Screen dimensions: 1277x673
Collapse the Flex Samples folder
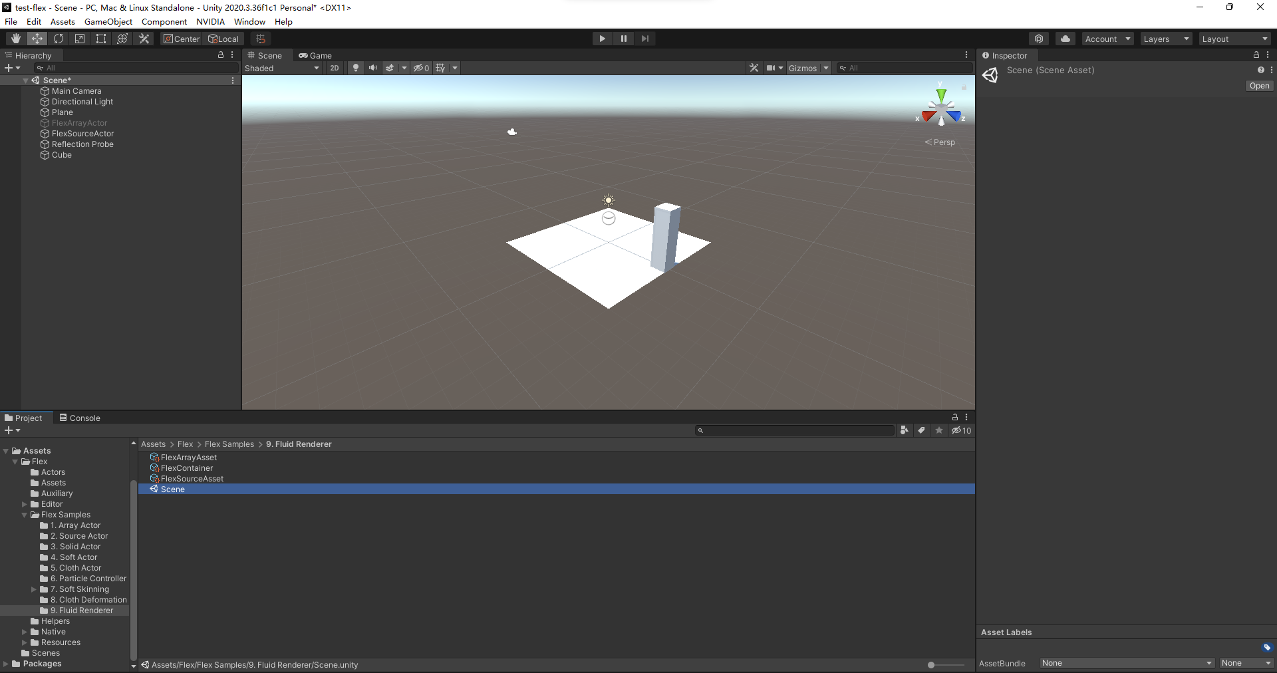pos(25,515)
